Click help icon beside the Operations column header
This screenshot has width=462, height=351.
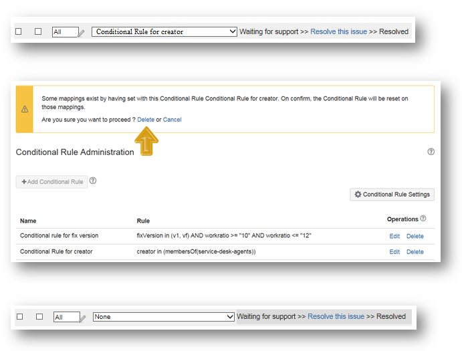[x=423, y=219]
